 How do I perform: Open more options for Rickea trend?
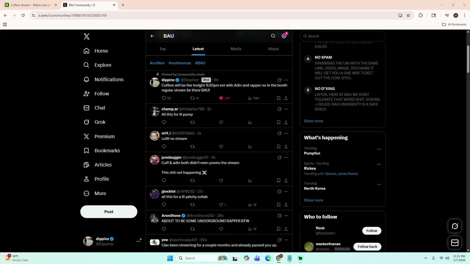(x=379, y=164)
